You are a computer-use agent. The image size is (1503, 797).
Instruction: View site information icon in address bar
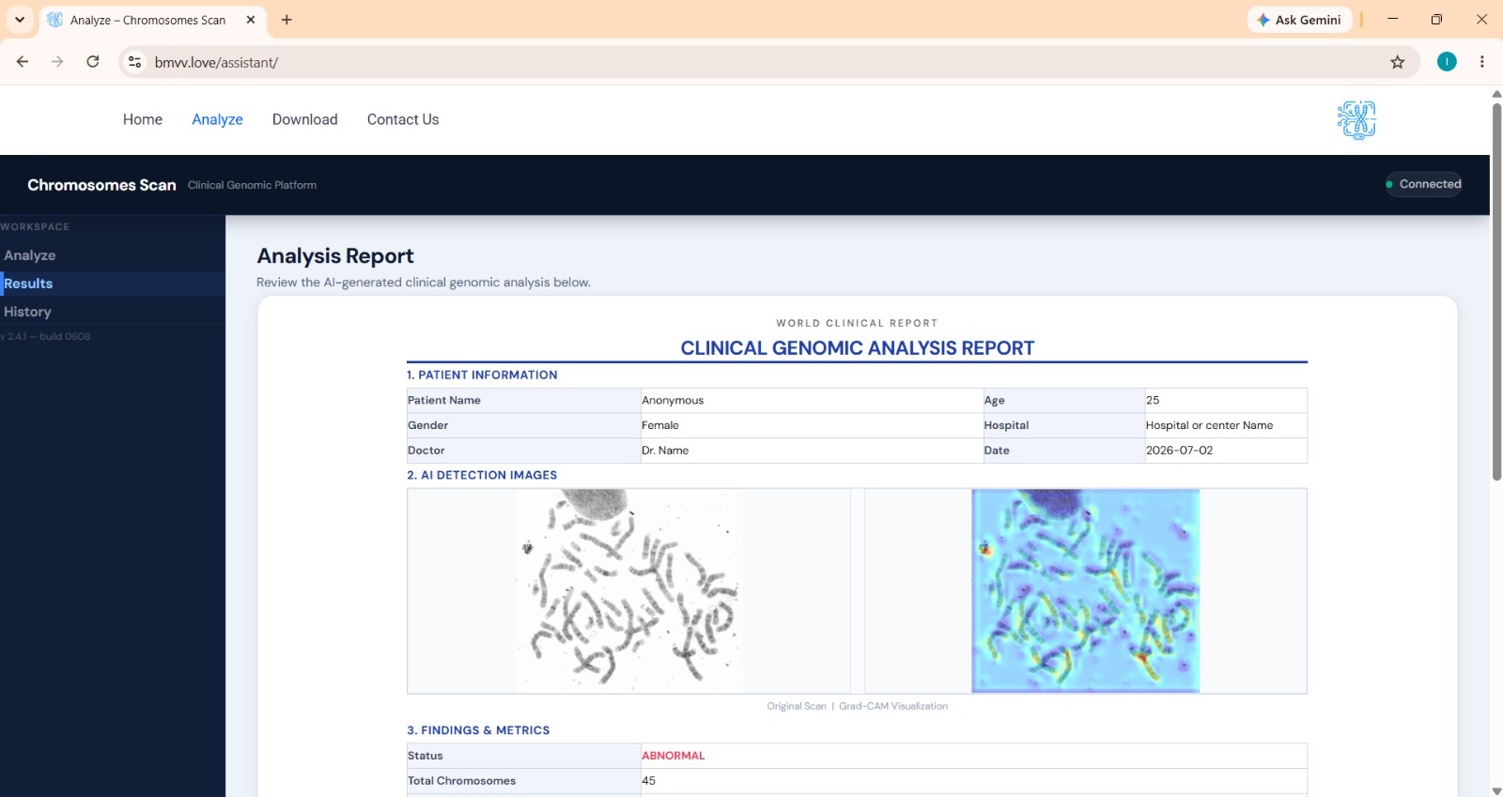pos(135,62)
